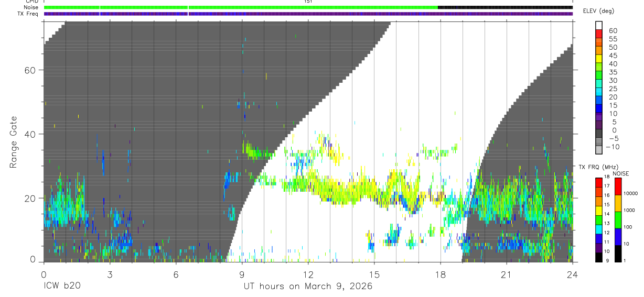Click the "17" label on TX FRQ scale

click(x=607, y=186)
